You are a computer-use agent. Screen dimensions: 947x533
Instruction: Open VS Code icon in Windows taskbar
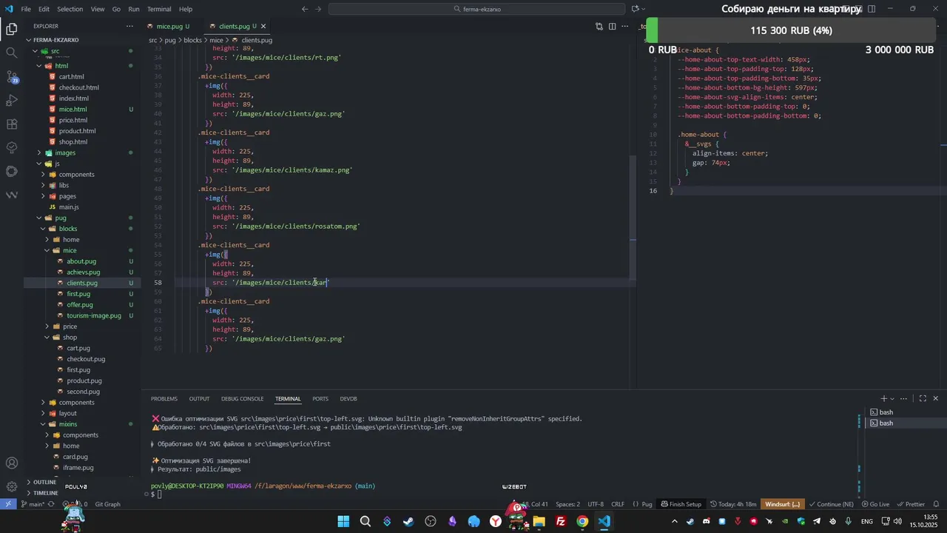(604, 522)
